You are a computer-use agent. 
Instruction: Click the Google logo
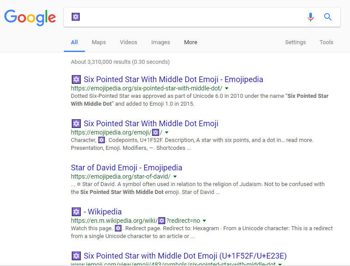point(30,17)
